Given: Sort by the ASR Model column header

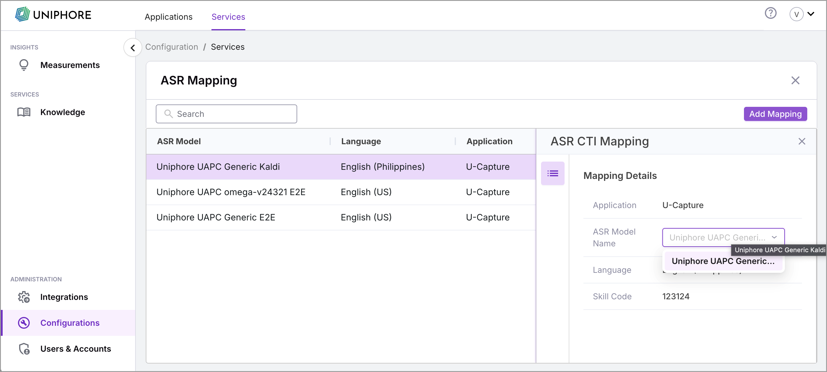Looking at the screenshot, I should point(179,142).
